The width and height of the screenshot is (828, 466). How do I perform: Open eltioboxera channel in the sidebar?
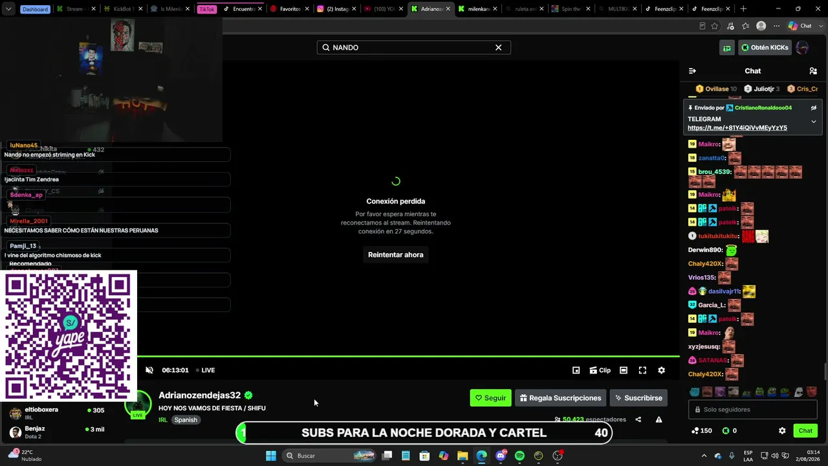click(57, 412)
